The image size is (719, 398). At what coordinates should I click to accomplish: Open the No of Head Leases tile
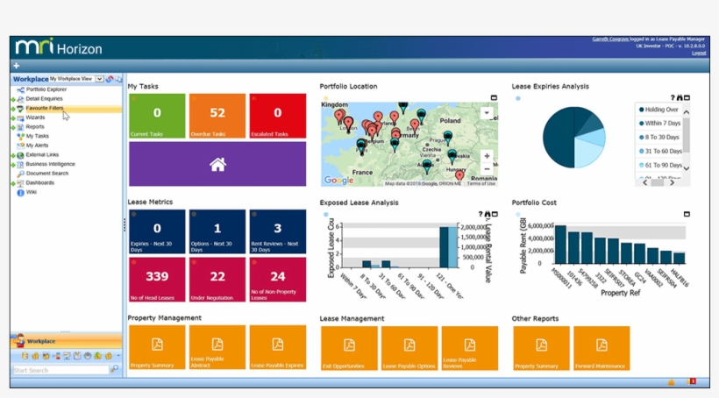point(157,280)
